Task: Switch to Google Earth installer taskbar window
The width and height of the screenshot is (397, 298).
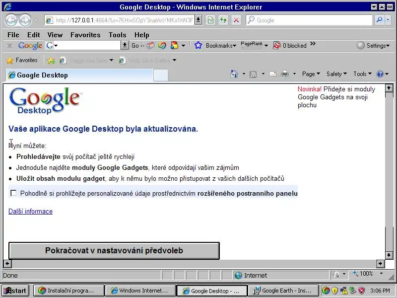Action: tap(283, 291)
